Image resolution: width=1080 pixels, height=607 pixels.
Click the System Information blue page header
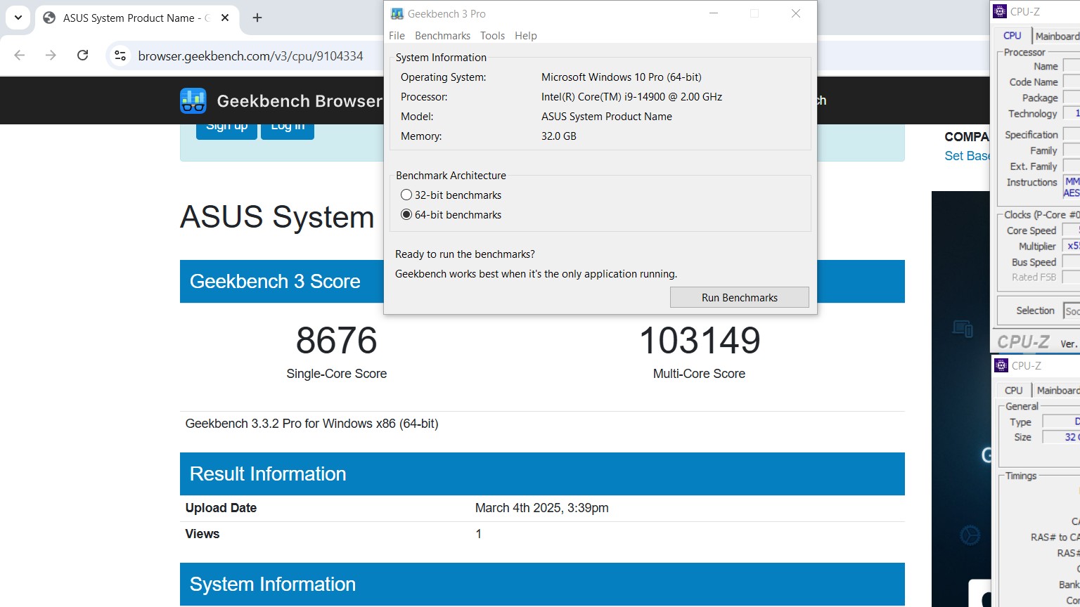point(542,584)
